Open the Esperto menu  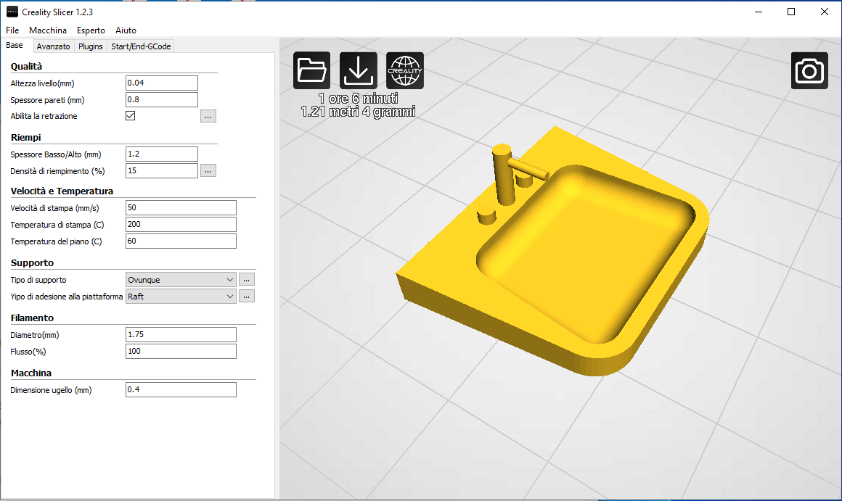(91, 30)
